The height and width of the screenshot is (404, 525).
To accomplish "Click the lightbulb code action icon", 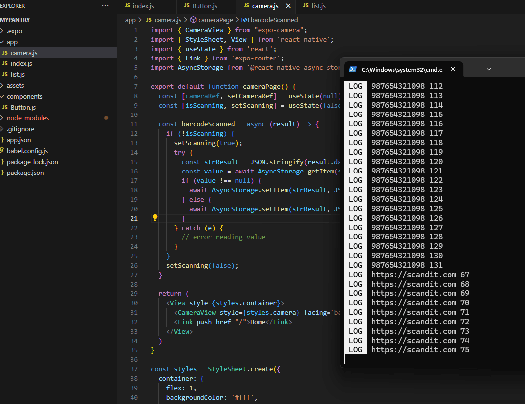I will tap(155, 218).
